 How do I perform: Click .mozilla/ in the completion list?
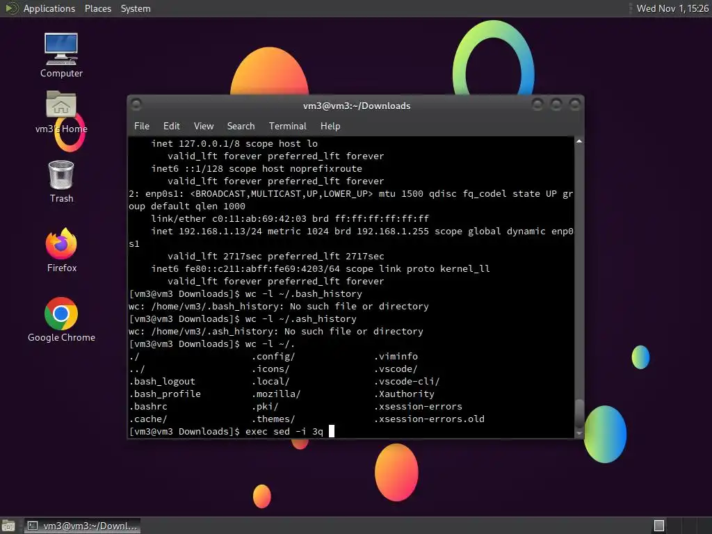[276, 394]
